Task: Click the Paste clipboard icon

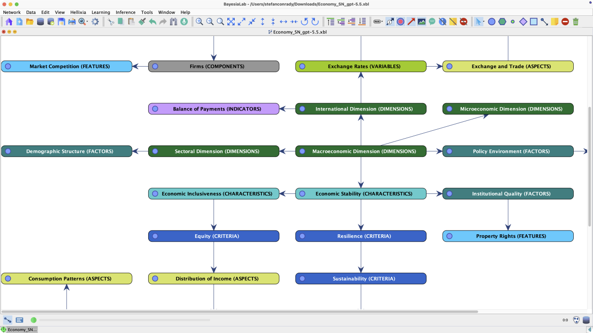Action: point(131,22)
